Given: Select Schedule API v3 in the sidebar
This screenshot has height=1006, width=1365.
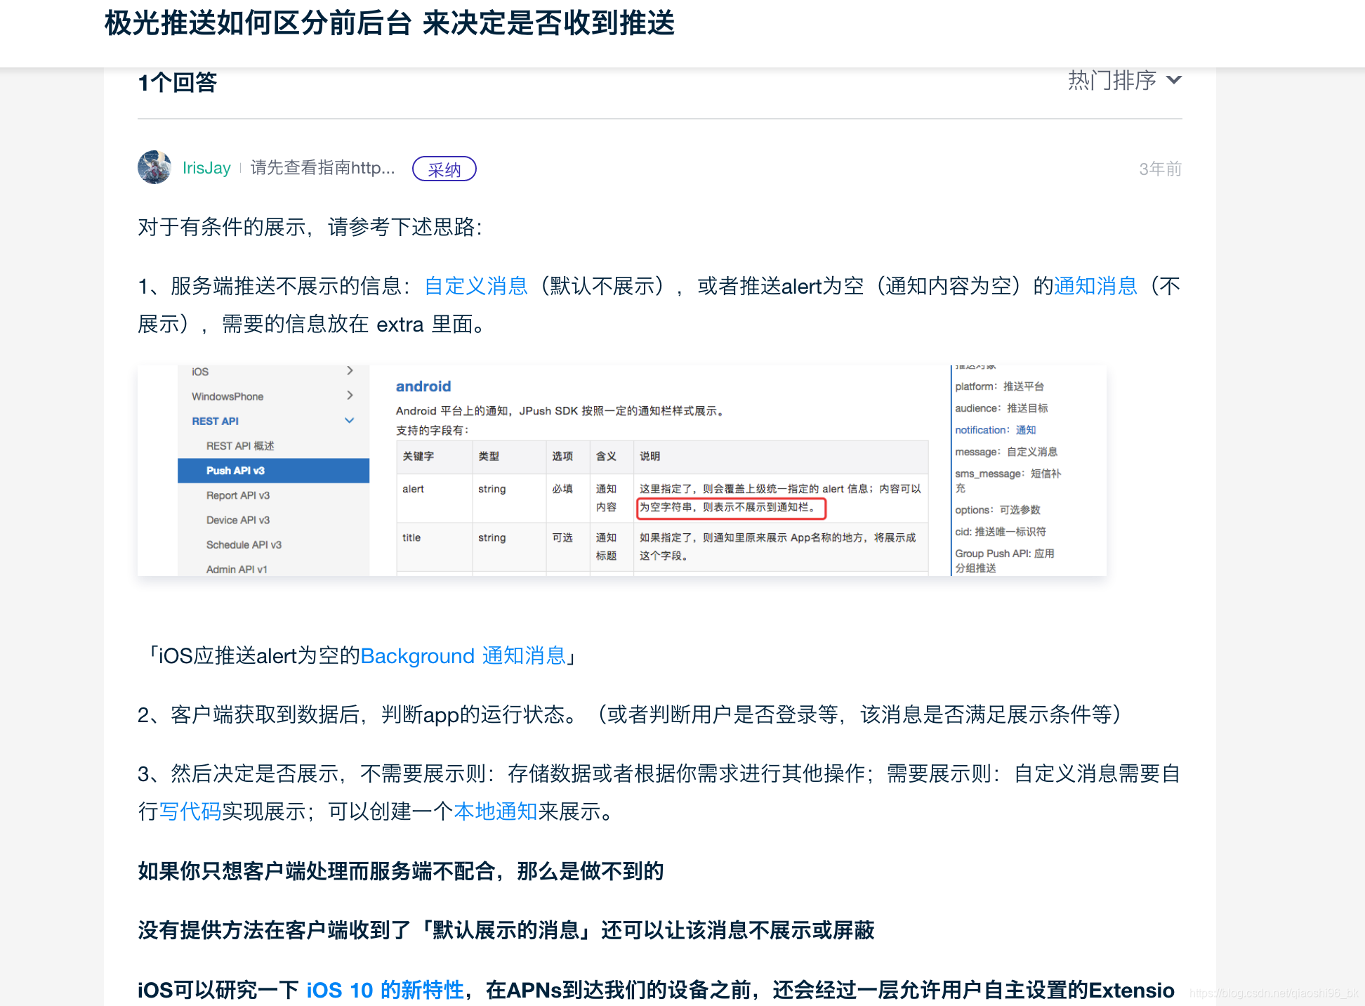Looking at the screenshot, I should tap(243, 544).
